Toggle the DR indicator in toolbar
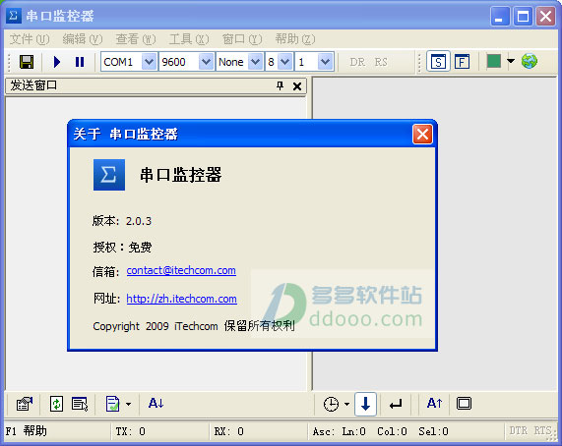The width and height of the screenshot is (562, 446). point(357,62)
